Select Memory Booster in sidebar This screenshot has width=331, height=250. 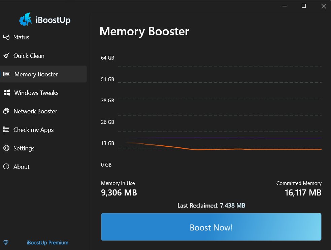coord(43,74)
